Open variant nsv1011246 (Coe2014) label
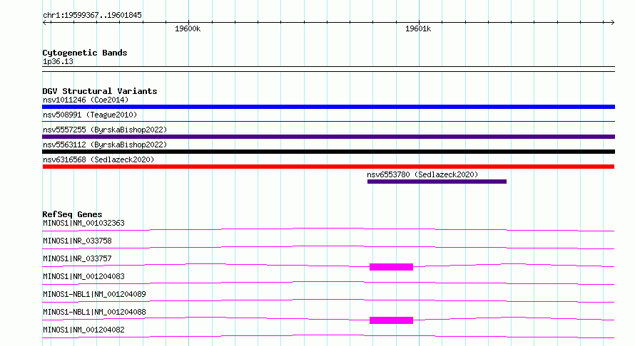Viewport: 635px width, 346px height. [86, 100]
